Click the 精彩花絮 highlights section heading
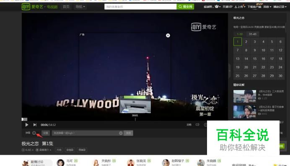This screenshot has height=166, width=290. tap(239, 85)
